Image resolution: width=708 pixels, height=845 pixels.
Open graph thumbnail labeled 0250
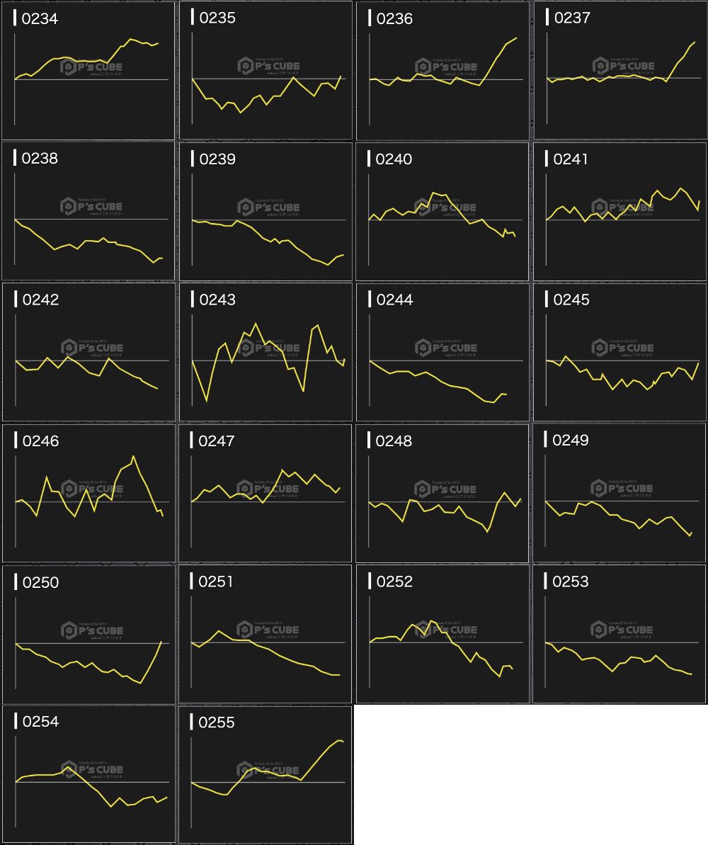(88, 635)
